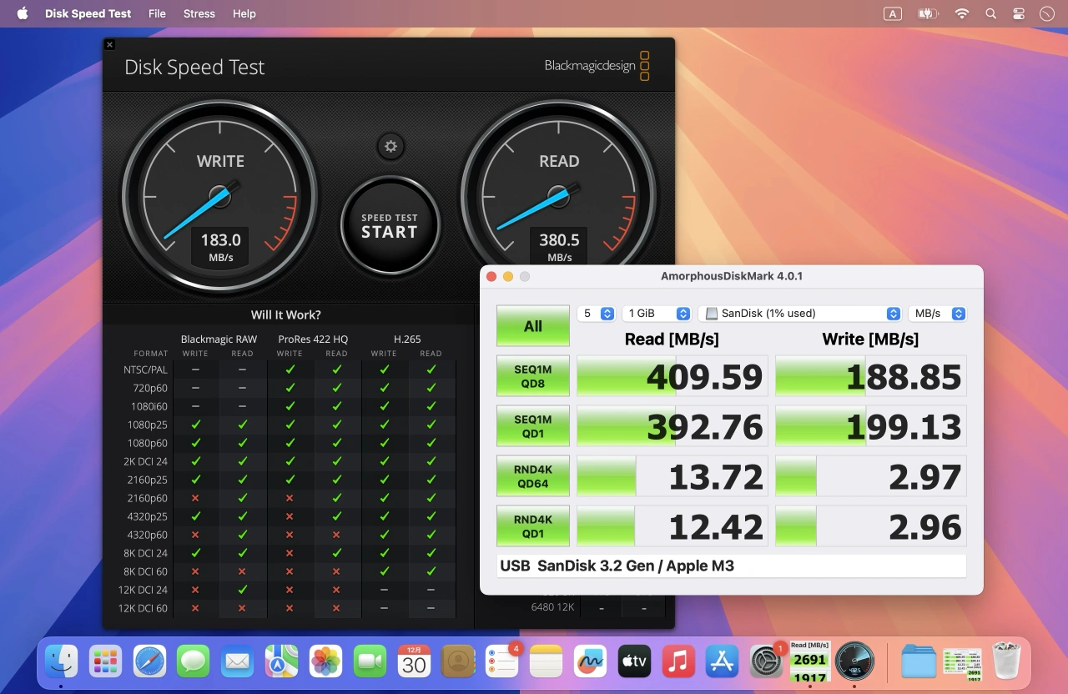Run the SEQ1M QD8 test
Image resolution: width=1068 pixels, height=694 pixels.
click(x=533, y=376)
